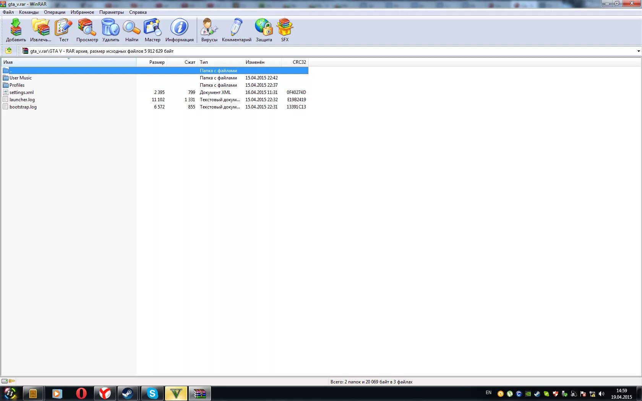
Task: Select the User Music folder
Action: point(20,78)
